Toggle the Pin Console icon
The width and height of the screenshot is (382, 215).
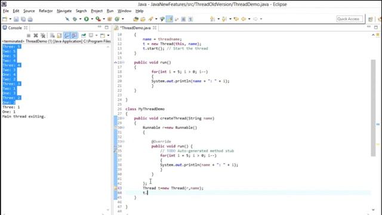tap(84, 36)
